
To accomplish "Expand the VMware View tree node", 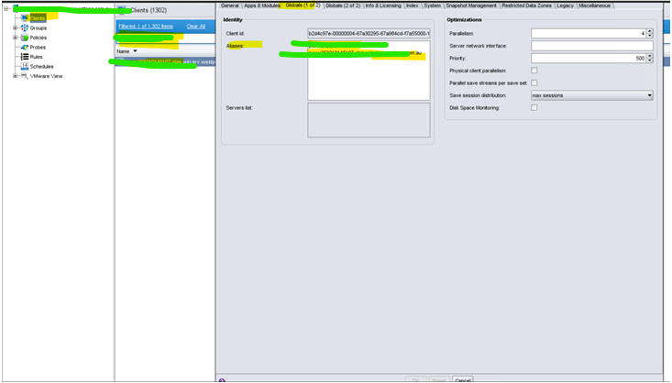I will [15, 76].
